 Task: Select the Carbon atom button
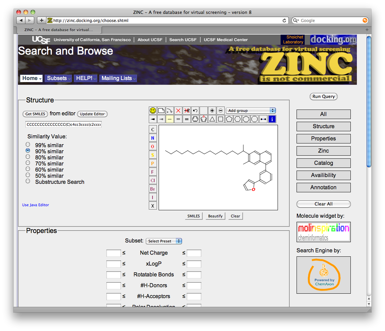click(x=153, y=130)
